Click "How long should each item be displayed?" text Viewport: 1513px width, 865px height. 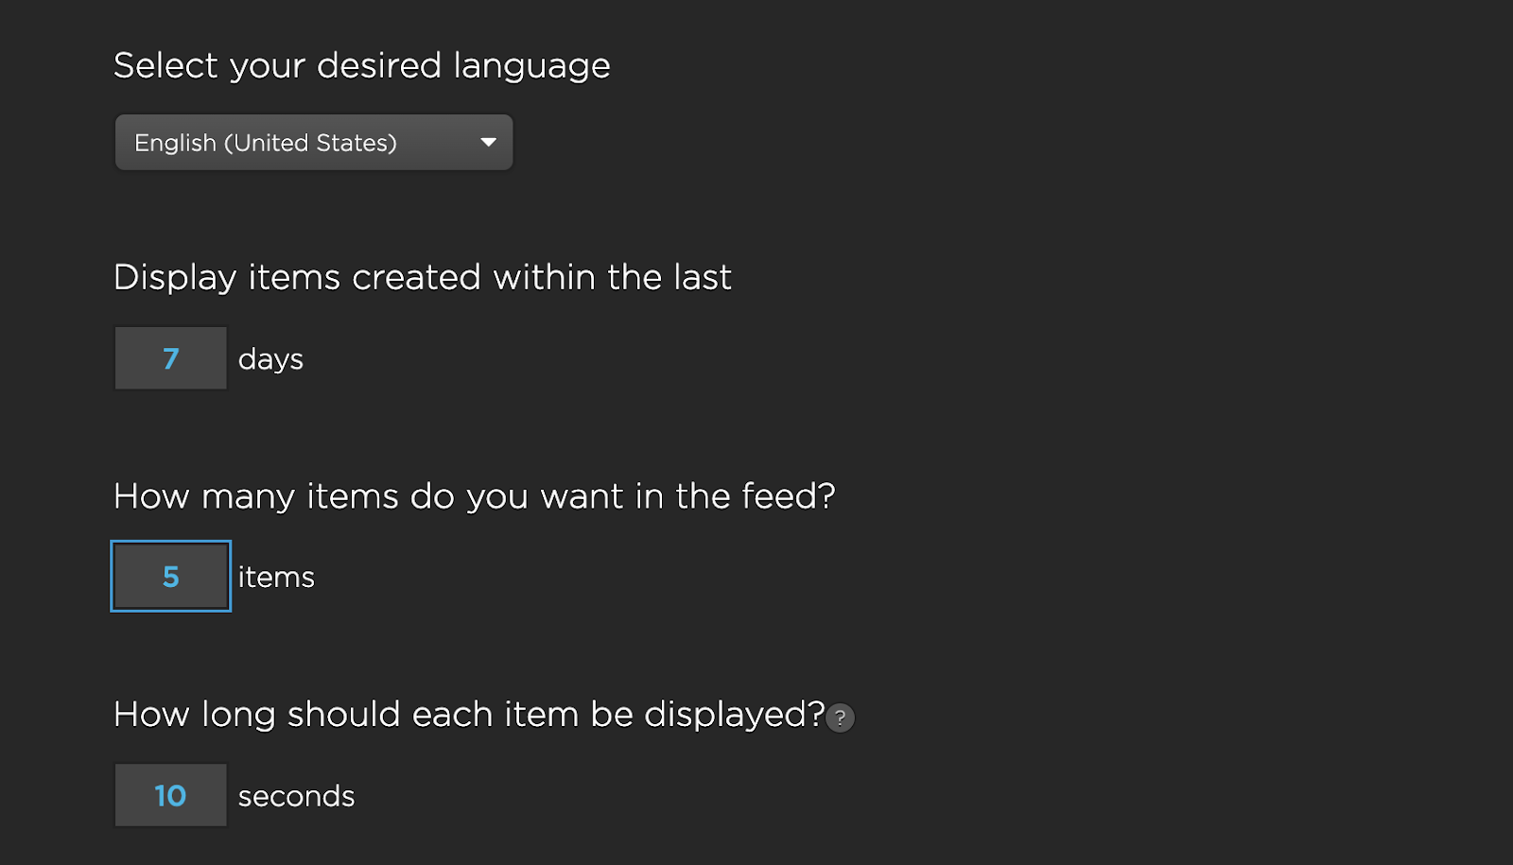468,715
